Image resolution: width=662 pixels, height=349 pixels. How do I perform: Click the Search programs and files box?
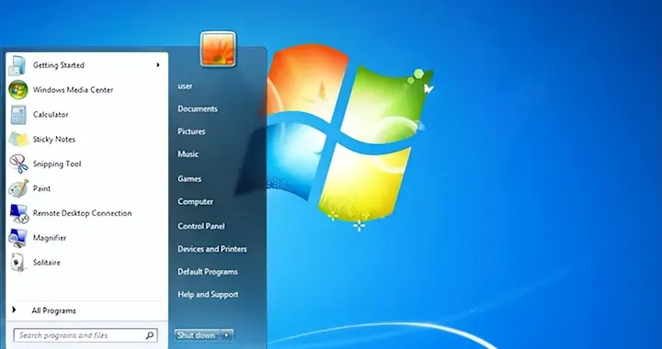[x=86, y=335]
